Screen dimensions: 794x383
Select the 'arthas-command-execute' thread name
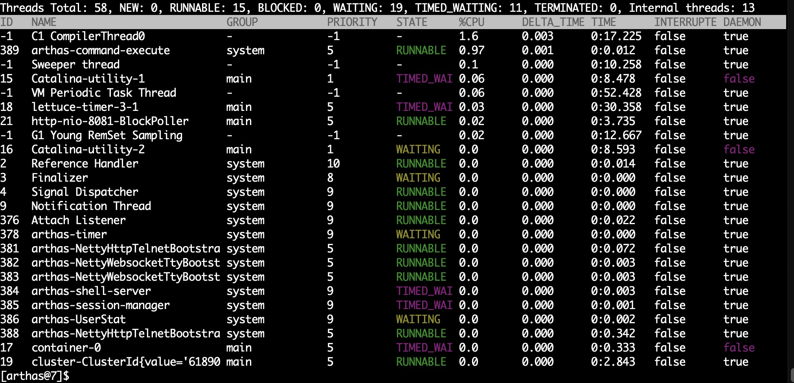(x=101, y=50)
